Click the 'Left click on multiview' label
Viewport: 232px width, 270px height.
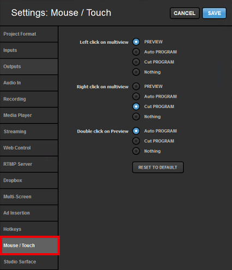pos(104,42)
